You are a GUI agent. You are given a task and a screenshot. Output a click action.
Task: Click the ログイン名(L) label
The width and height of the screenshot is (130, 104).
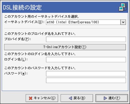point(16,59)
